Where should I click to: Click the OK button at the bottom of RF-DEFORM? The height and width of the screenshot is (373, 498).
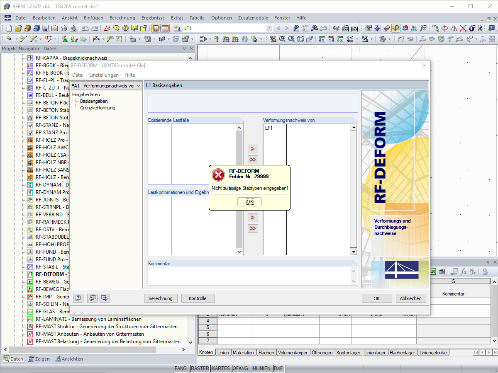(376, 298)
